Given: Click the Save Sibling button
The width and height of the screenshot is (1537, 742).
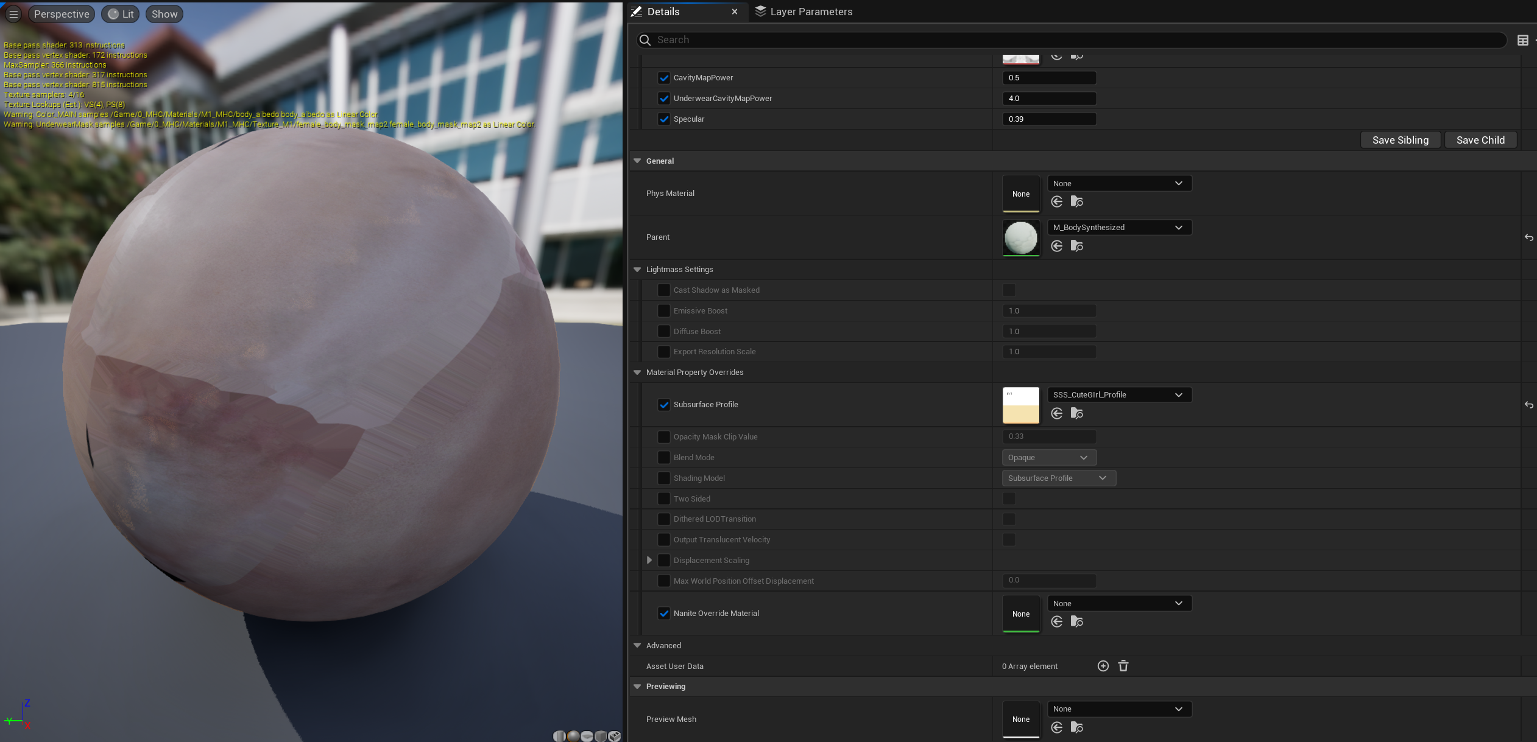Looking at the screenshot, I should 1400,140.
